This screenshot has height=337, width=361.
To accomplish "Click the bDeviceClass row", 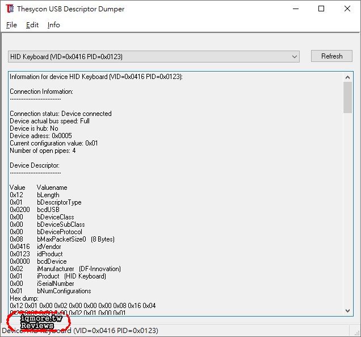I will coord(42,217).
